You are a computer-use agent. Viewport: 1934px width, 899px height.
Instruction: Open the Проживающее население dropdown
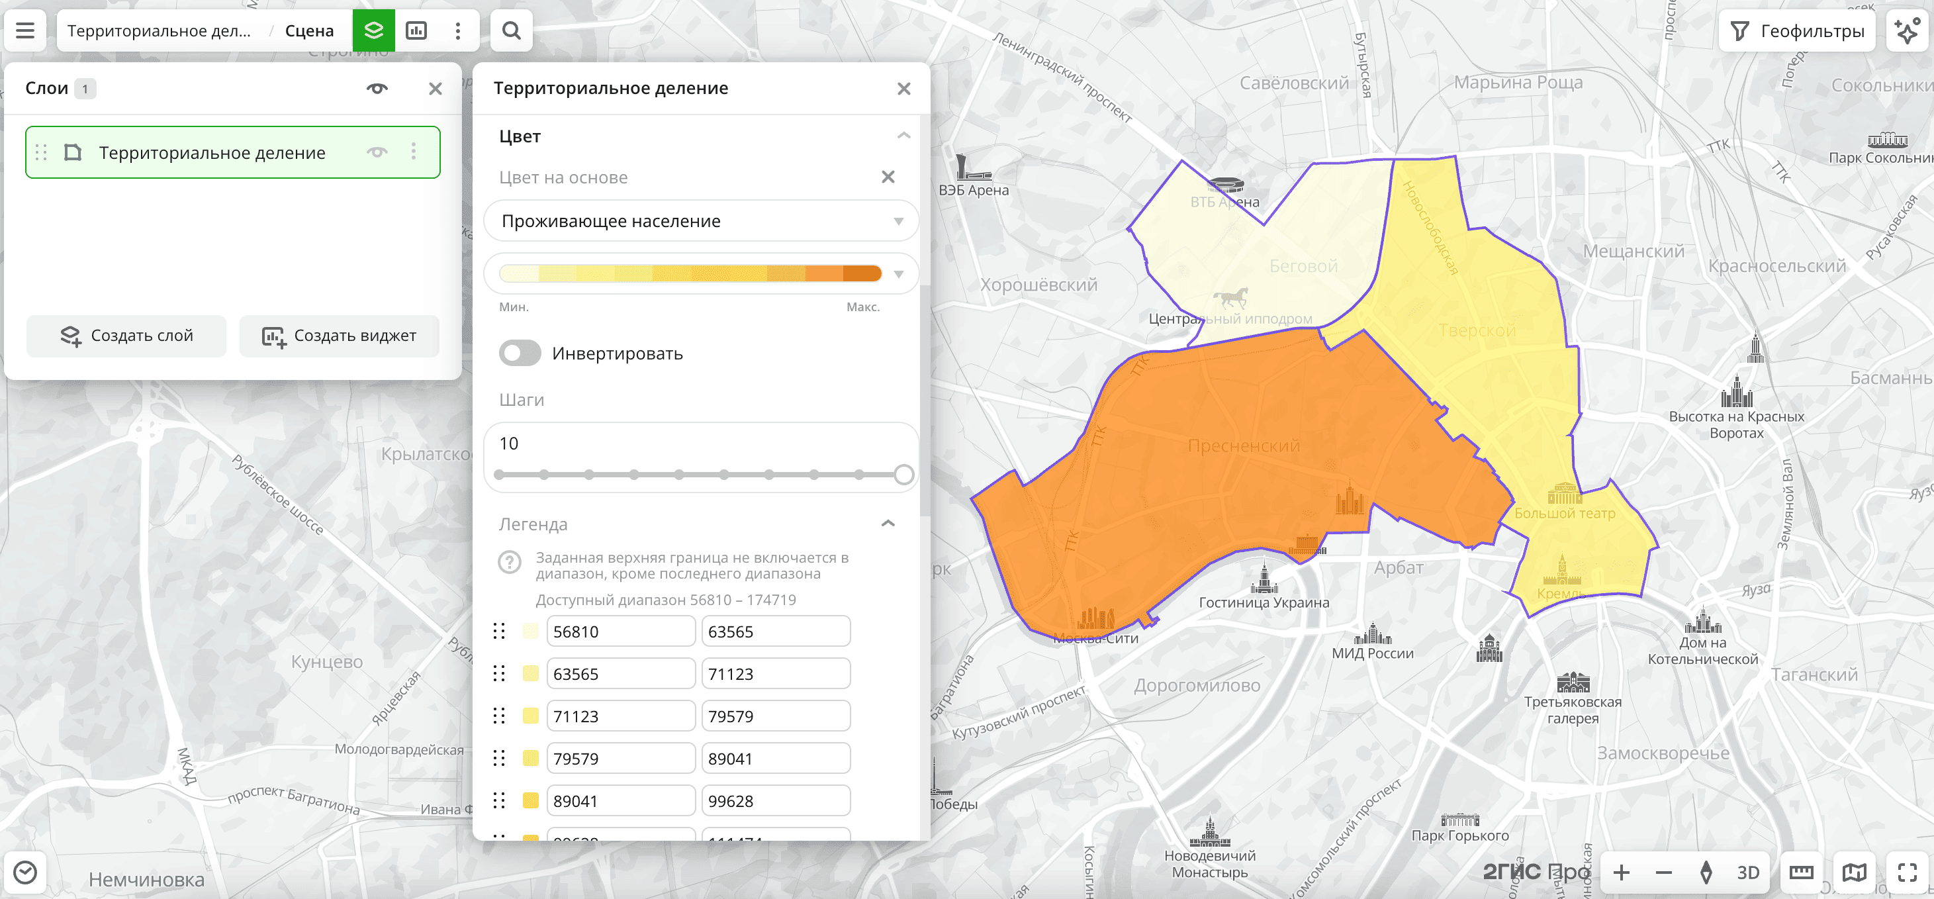(700, 221)
